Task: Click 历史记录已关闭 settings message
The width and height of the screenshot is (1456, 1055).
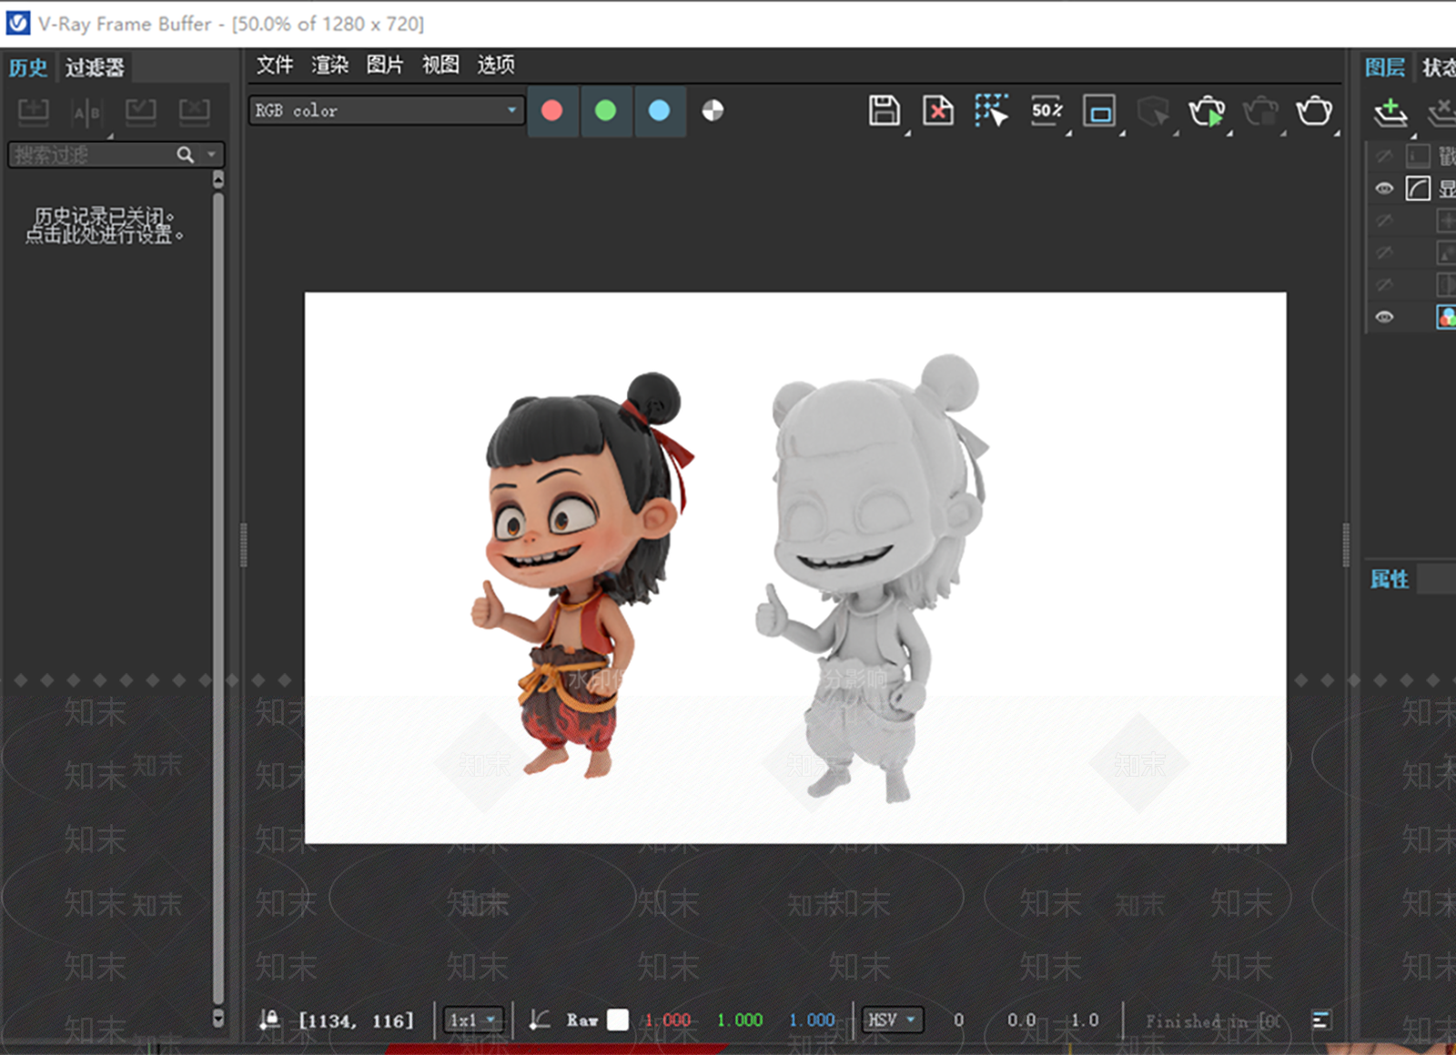Action: tap(105, 226)
